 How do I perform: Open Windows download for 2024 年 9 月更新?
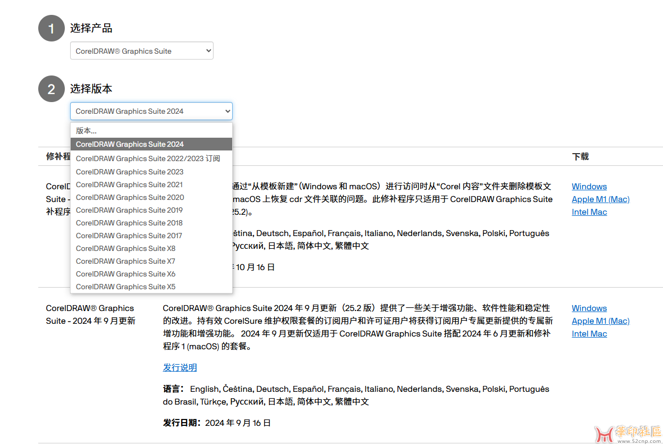[589, 308]
